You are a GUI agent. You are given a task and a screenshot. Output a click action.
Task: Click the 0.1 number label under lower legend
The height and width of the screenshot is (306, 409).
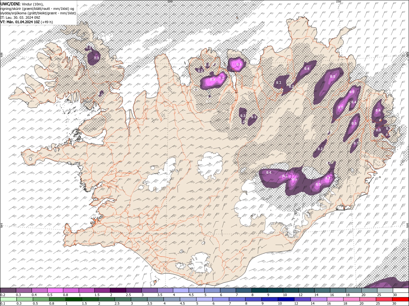tap(2, 304)
